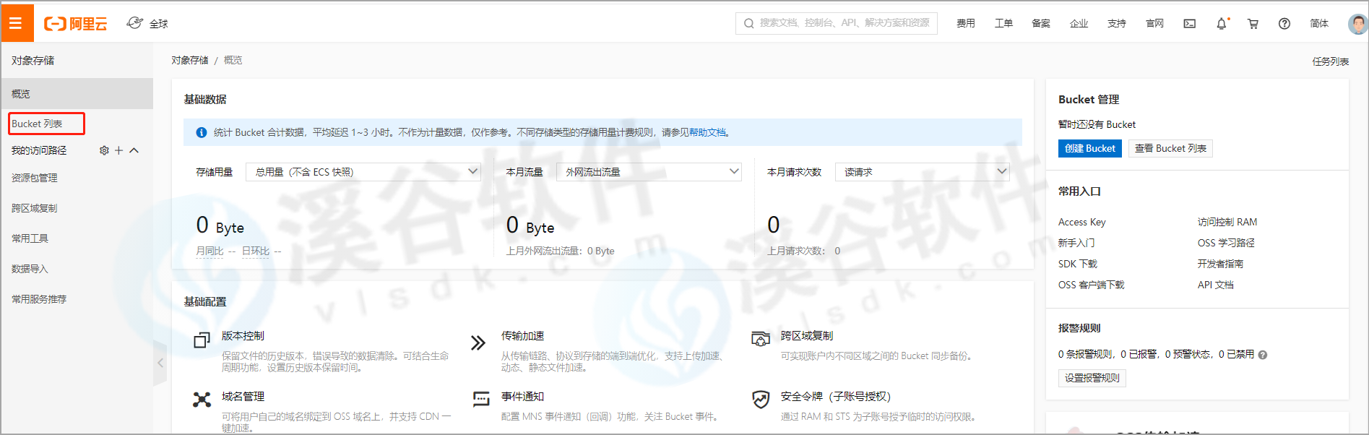Open 资源包管理 in the sidebar
The width and height of the screenshot is (1369, 435).
(35, 178)
